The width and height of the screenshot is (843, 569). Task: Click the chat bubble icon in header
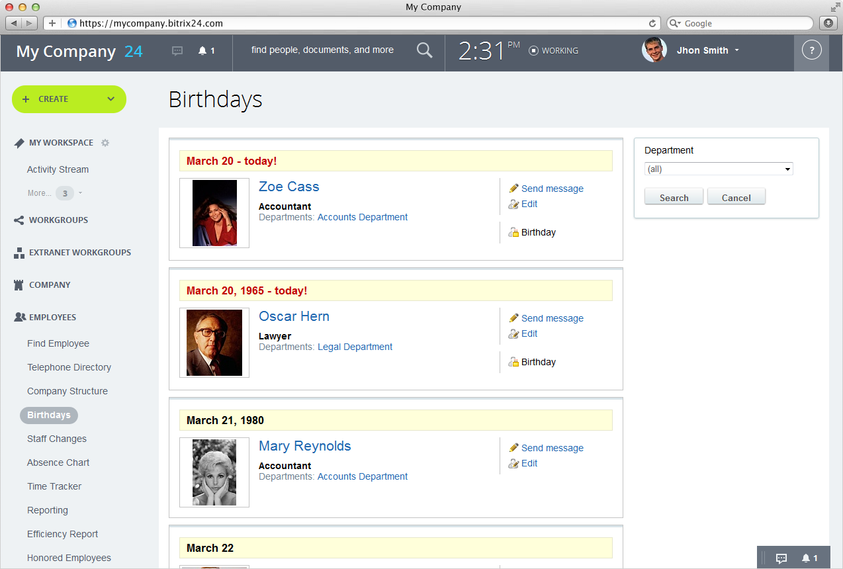coord(177,51)
